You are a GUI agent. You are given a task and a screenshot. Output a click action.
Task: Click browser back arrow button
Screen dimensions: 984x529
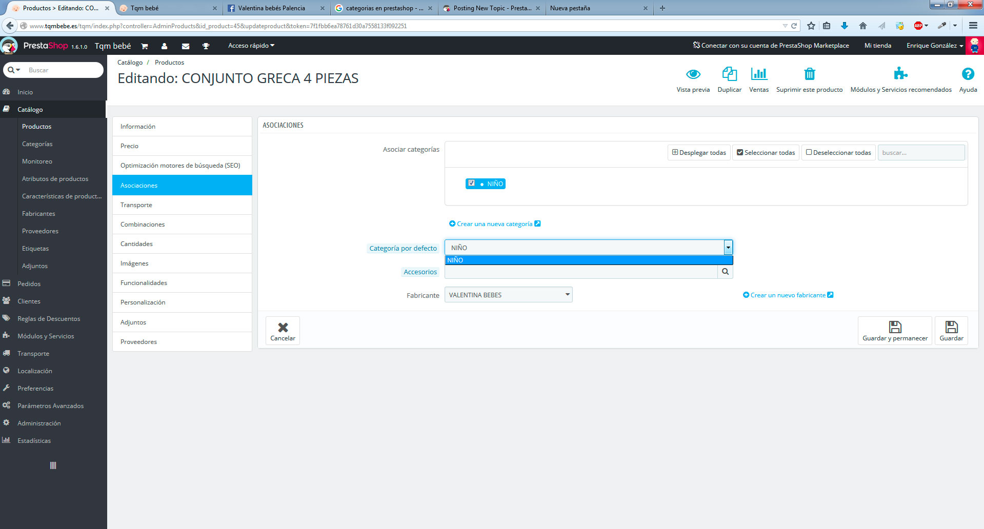(10, 26)
